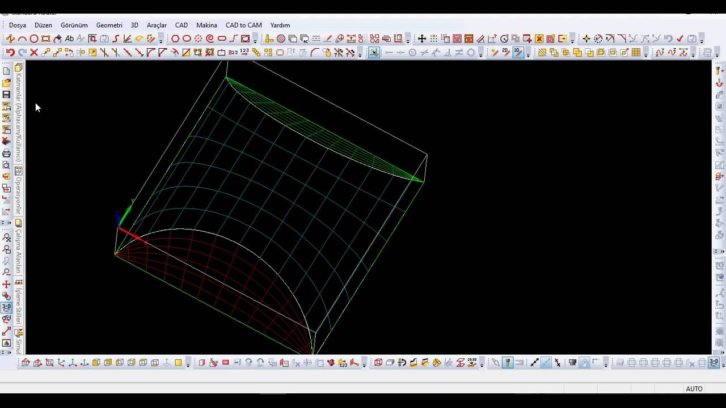This screenshot has width=726, height=408.
Task: Click the red Delete X icon
Action: tap(34, 52)
